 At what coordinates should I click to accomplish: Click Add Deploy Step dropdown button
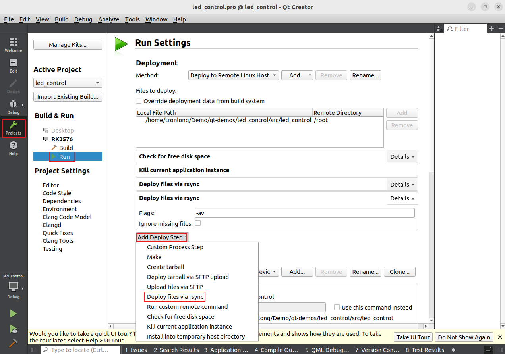[x=162, y=237]
